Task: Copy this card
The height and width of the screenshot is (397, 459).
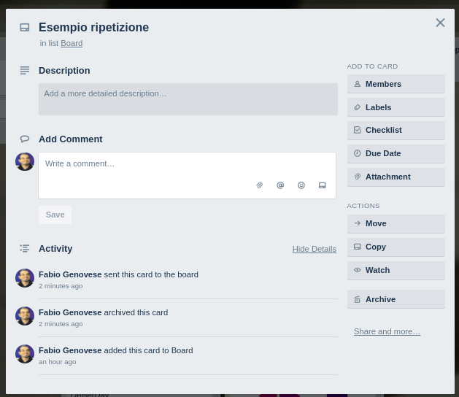Action: 396,247
